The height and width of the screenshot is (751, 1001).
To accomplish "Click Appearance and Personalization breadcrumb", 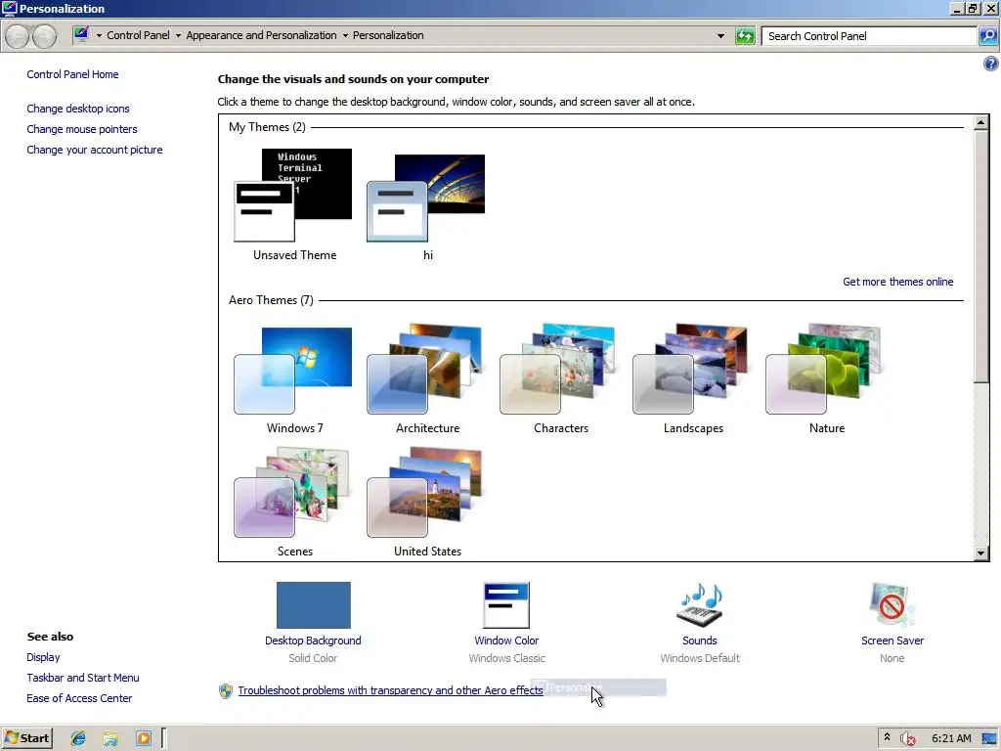I will [261, 35].
